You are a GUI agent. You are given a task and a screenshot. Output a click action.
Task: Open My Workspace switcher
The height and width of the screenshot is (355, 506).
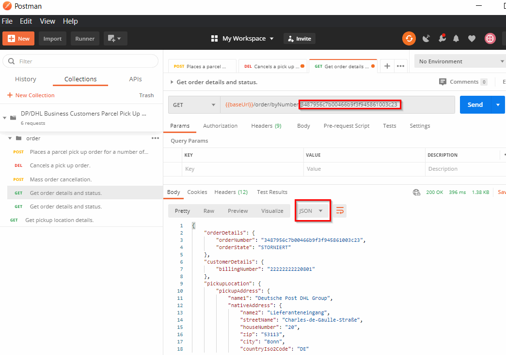pyautogui.click(x=243, y=39)
